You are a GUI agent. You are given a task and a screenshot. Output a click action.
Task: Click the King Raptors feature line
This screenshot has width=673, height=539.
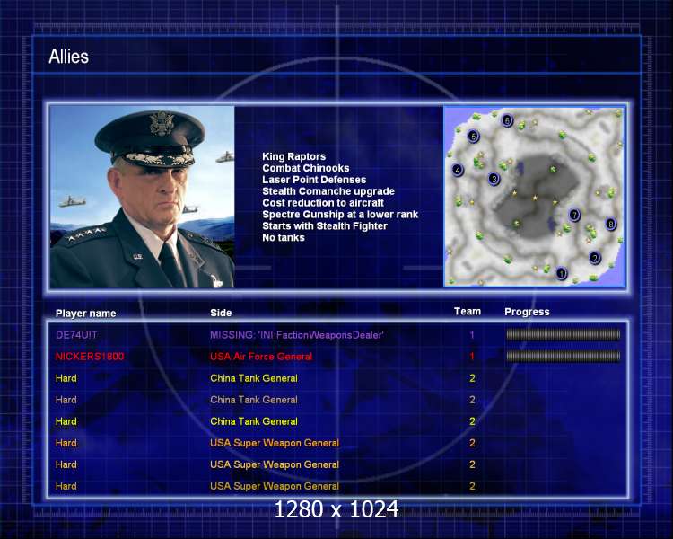tap(294, 156)
